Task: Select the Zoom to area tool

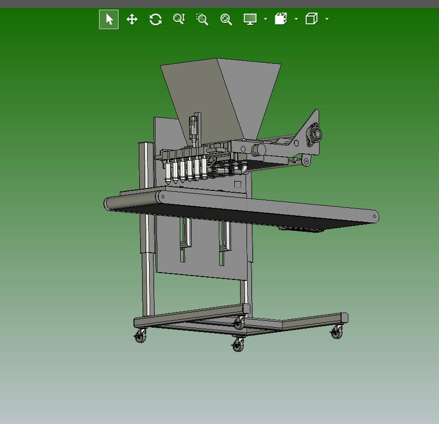Action: point(202,19)
